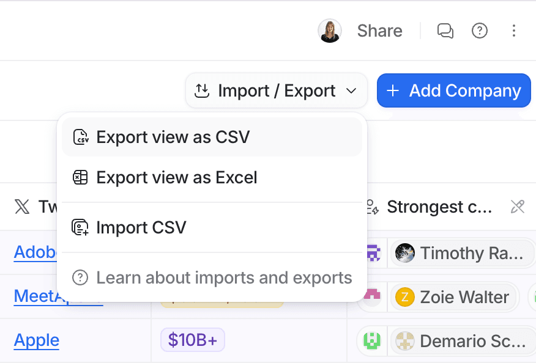Open the three-dot more options menu

[x=514, y=31]
